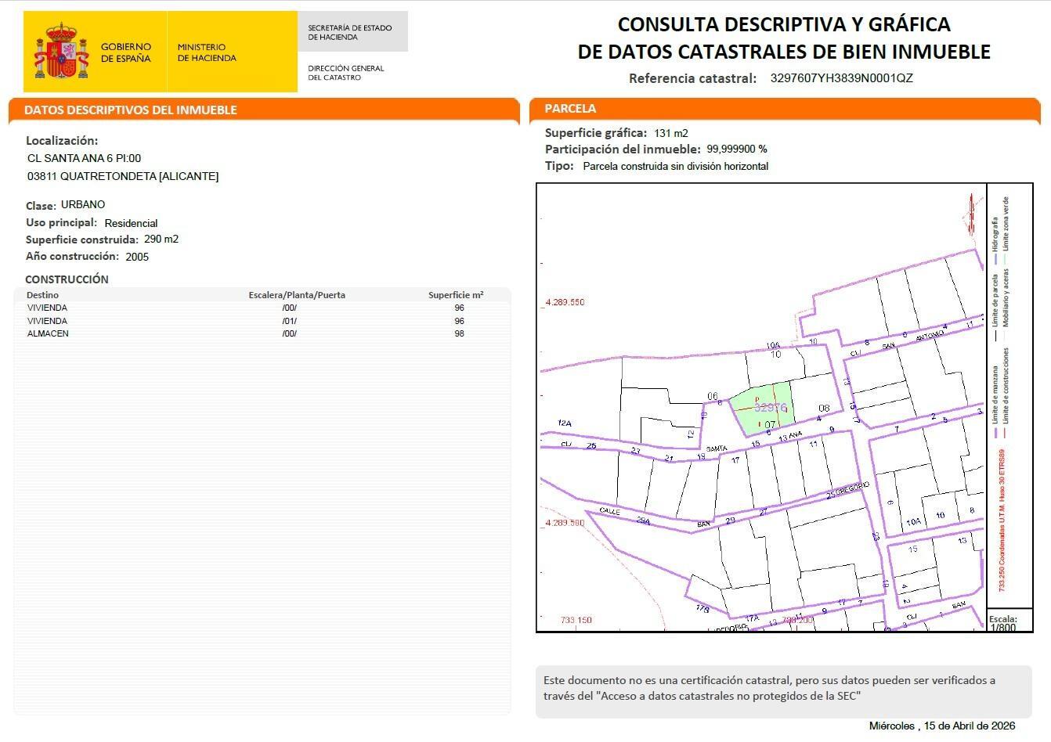Click the address CL SANTA ANA 6
Viewport: 1051px width, 742px height.
coord(84,158)
